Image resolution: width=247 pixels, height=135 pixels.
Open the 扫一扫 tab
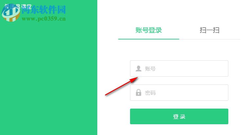(210, 30)
